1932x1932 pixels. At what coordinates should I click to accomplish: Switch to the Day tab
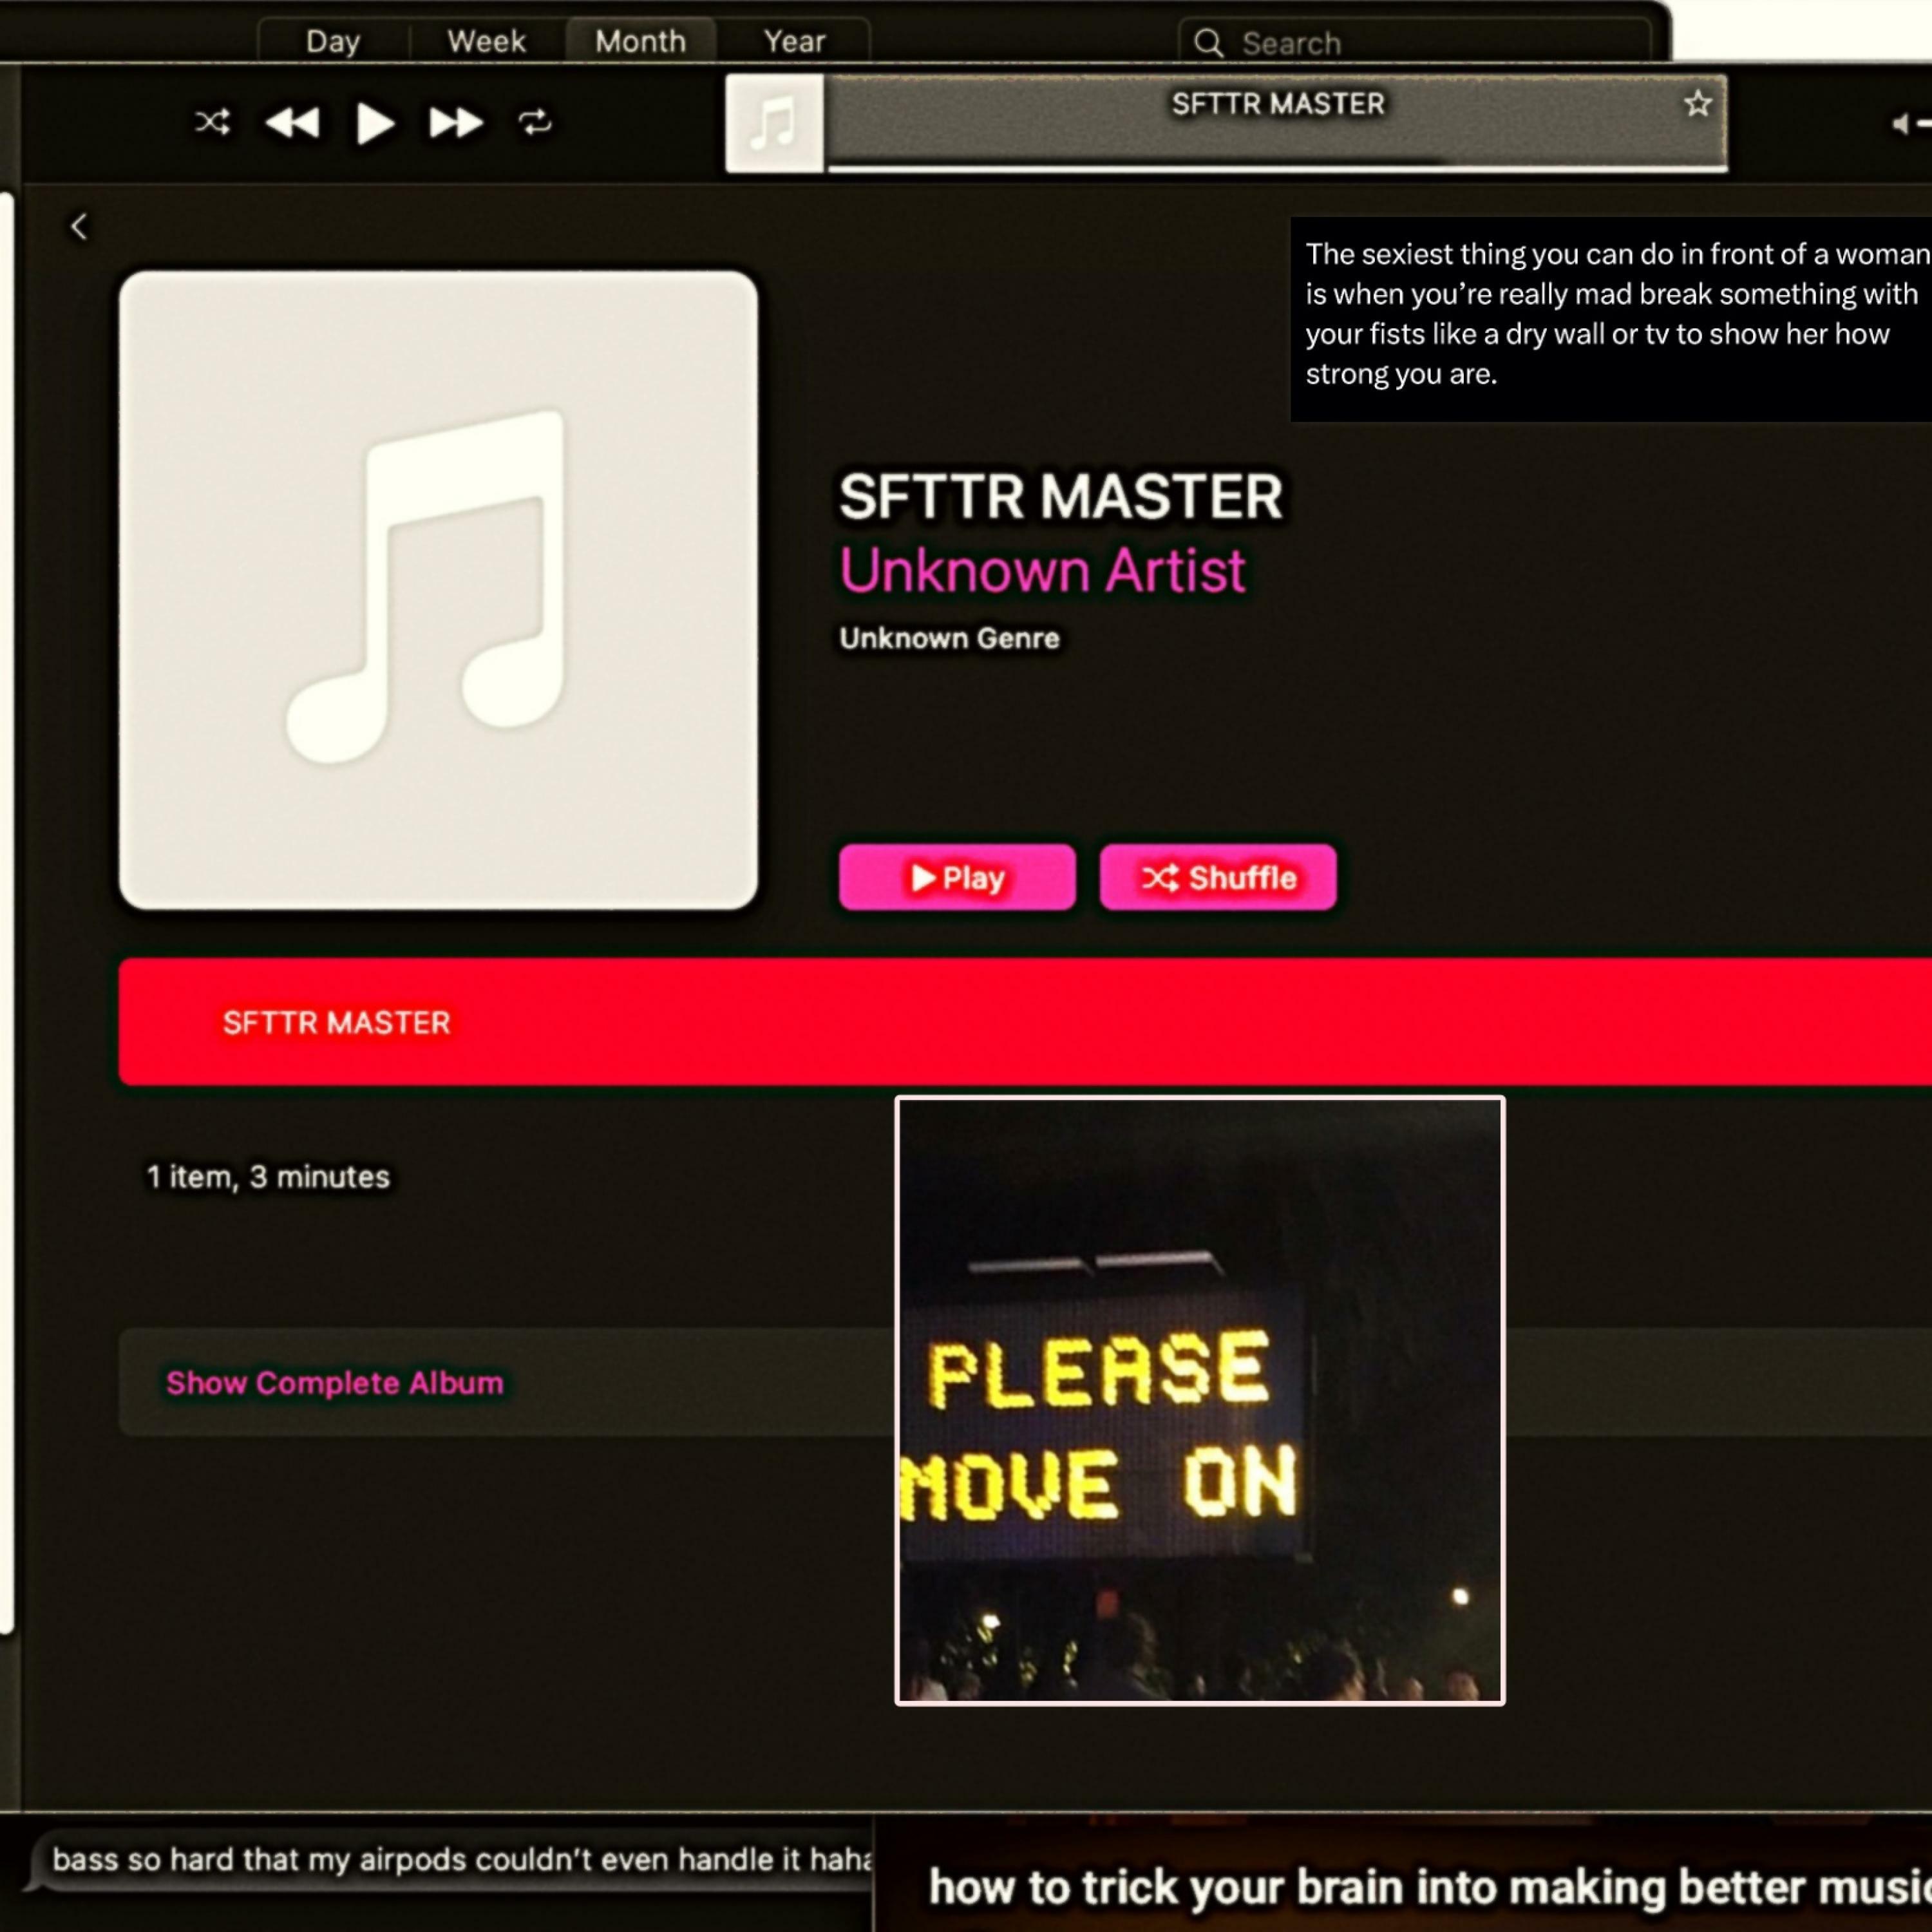[332, 42]
